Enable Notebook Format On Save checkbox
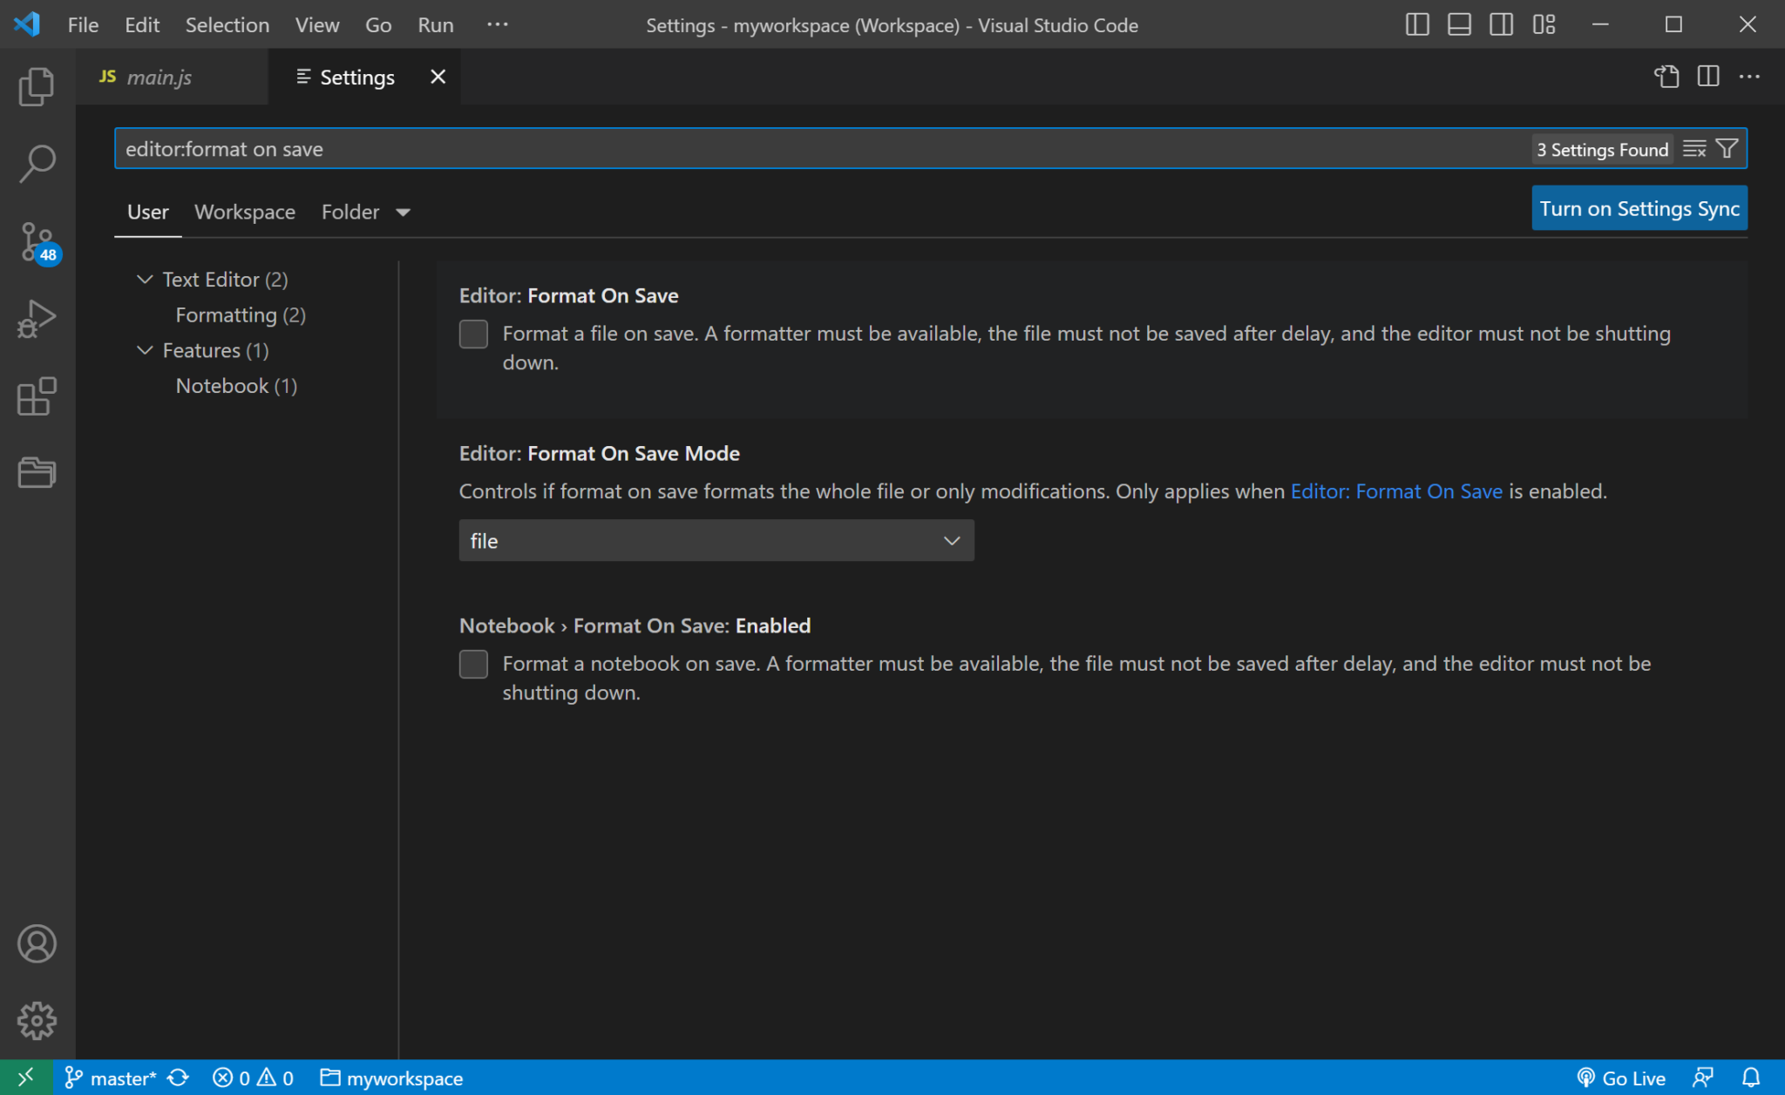 click(x=473, y=664)
